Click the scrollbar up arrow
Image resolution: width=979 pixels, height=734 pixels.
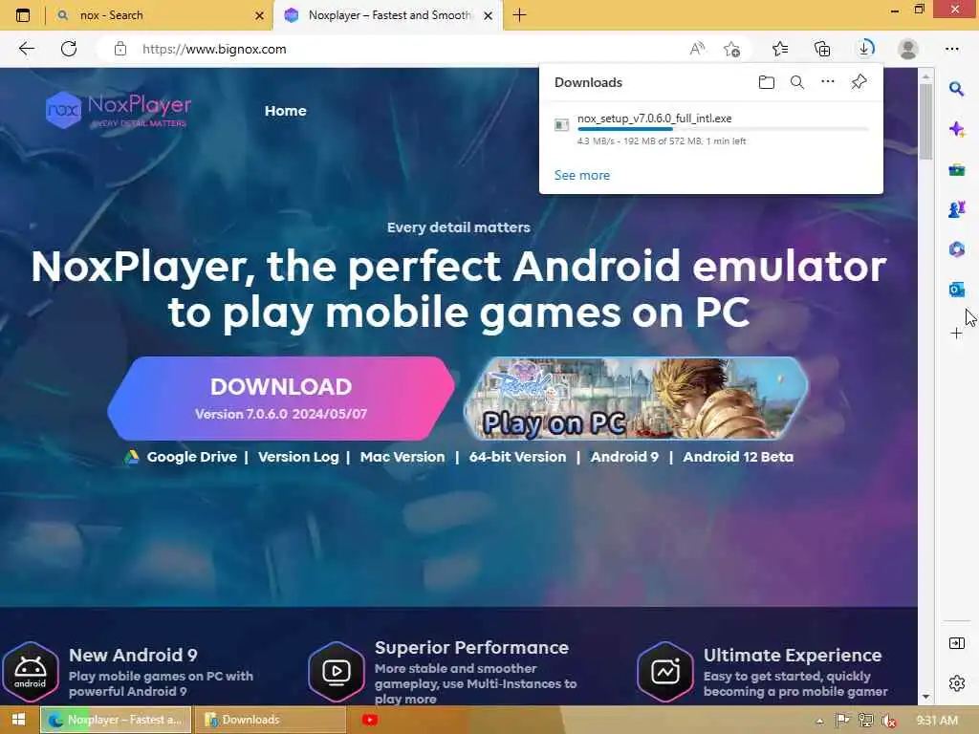pyautogui.click(x=925, y=76)
